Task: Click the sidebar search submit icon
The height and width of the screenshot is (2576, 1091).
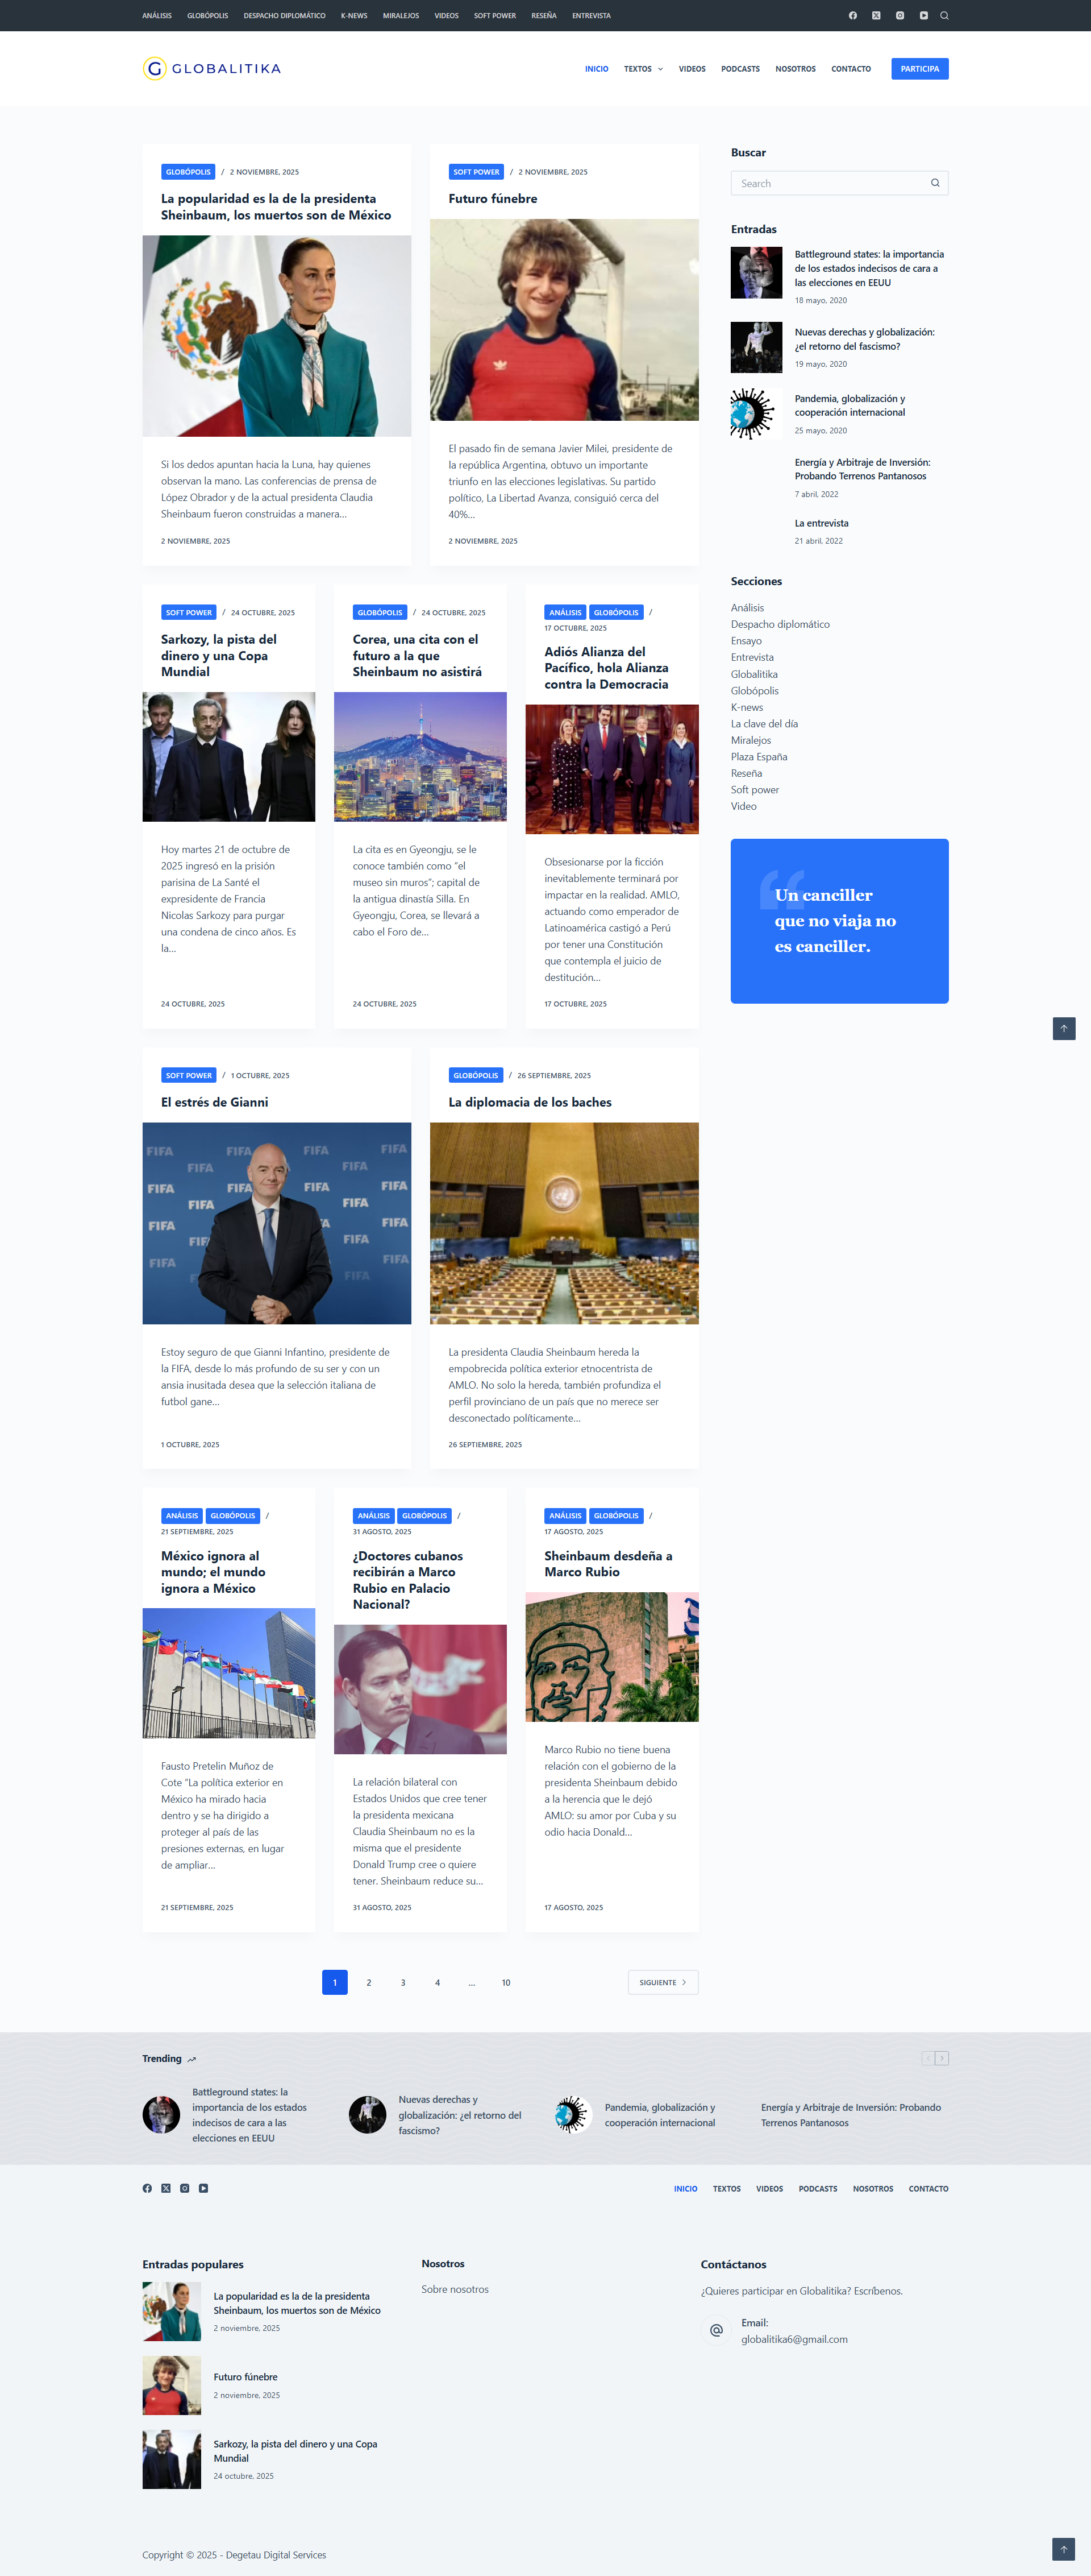Action: pyautogui.click(x=935, y=183)
